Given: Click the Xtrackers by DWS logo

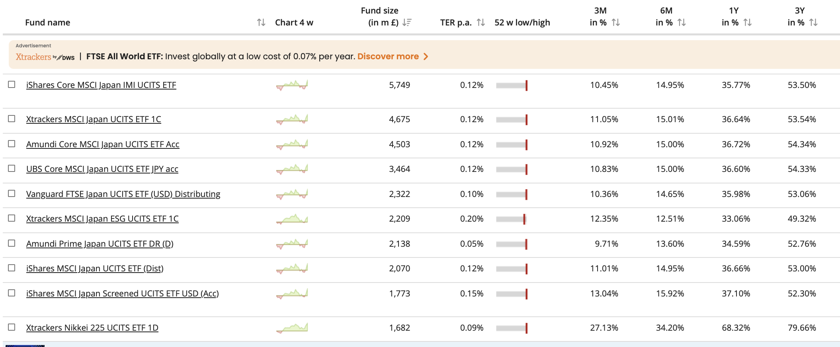Looking at the screenshot, I should click(45, 57).
